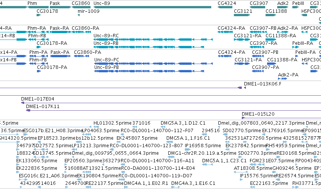
Task: Select the DME1-015L20 BAC label
Action: 258,114
